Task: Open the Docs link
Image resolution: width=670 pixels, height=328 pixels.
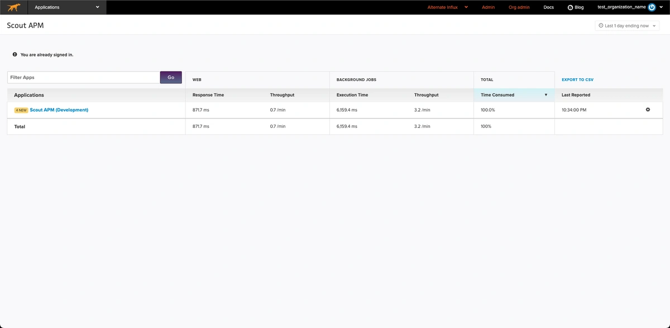Action: 548,7
